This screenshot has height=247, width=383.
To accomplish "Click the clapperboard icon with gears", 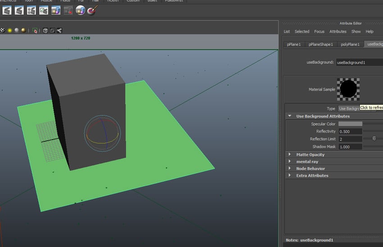I will pos(31,10).
